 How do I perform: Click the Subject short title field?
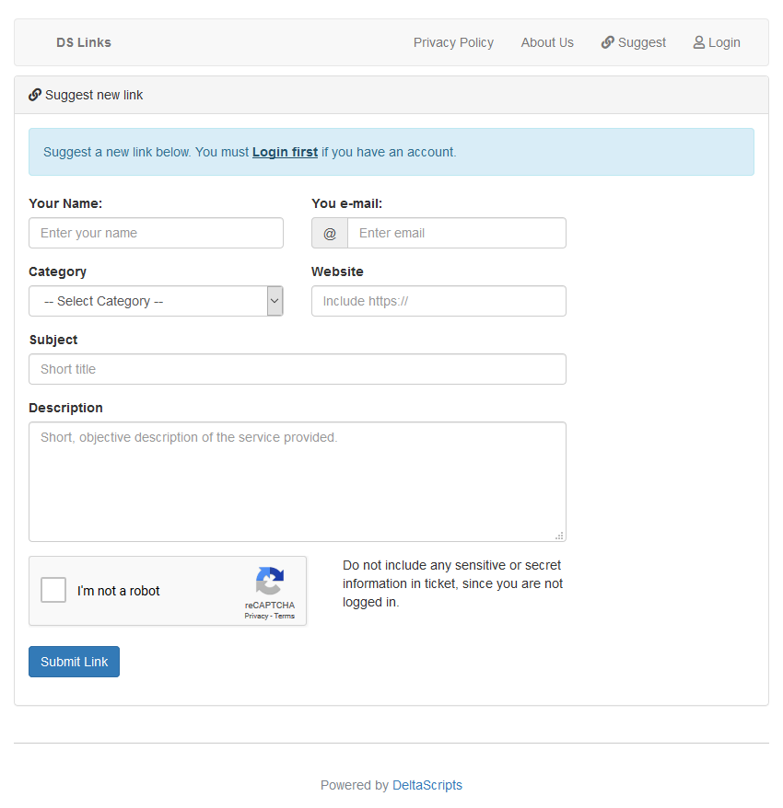click(298, 369)
